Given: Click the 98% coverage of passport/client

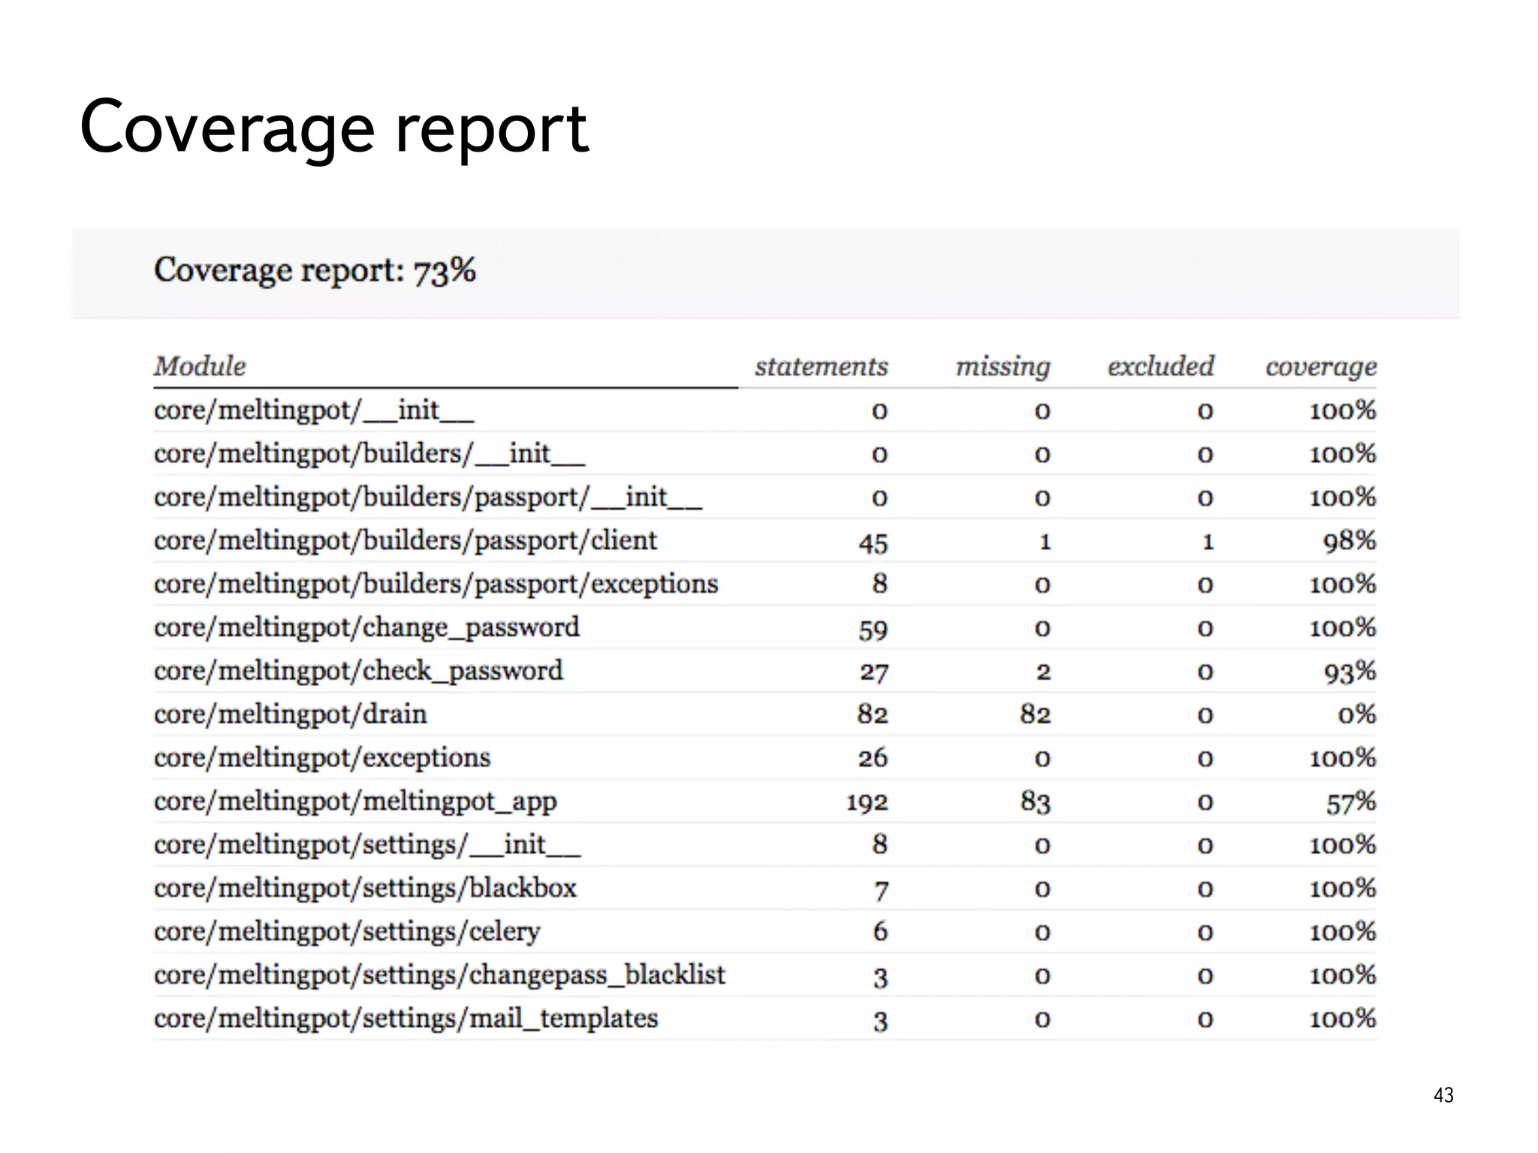Looking at the screenshot, I should 1350,541.
